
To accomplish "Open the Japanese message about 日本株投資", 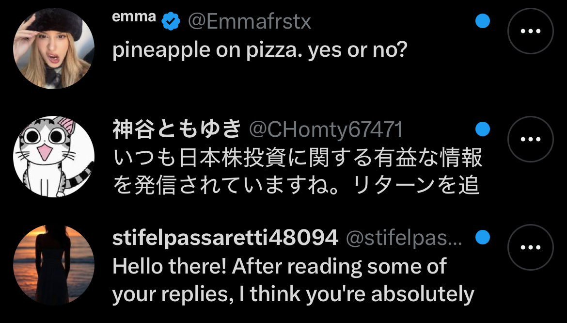I will (297, 158).
